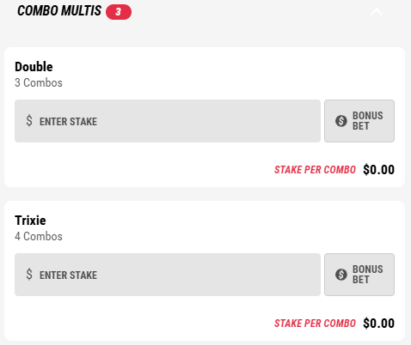Viewport: 411px width, 345px height.
Task: Toggle Bonus Bet for the Double
Action: [359, 121]
